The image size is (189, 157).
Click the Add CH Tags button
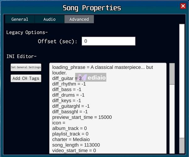click(x=26, y=78)
